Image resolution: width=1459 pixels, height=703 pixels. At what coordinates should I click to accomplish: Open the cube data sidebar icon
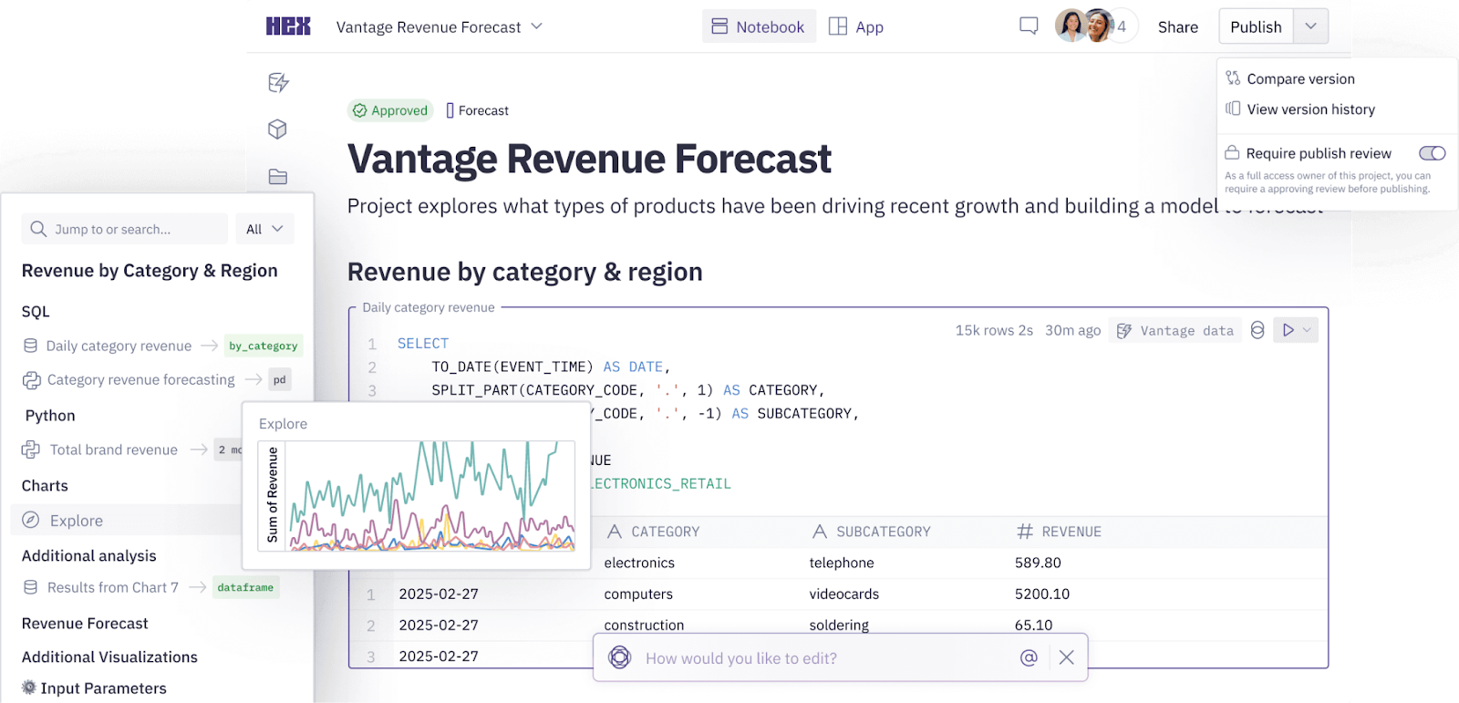tap(278, 129)
